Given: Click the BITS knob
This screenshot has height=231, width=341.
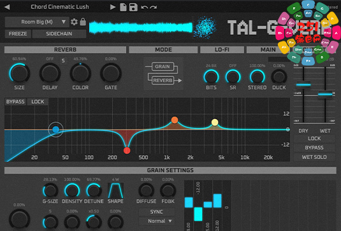Looking at the screenshot, I should click(x=211, y=77).
